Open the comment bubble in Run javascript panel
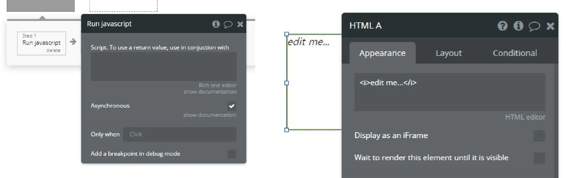This screenshot has width=573, height=178. coord(228,24)
